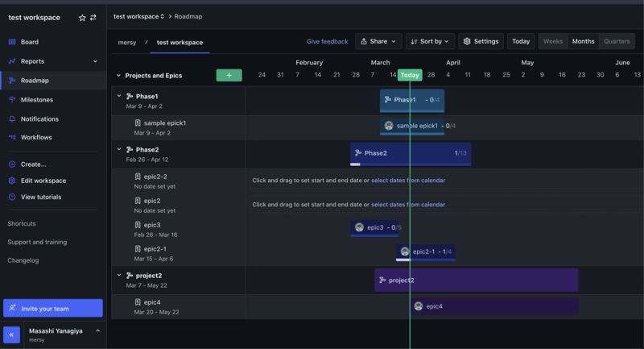Open Notifications from the sidebar
Image resolution: width=644 pixels, height=349 pixels.
coord(39,119)
